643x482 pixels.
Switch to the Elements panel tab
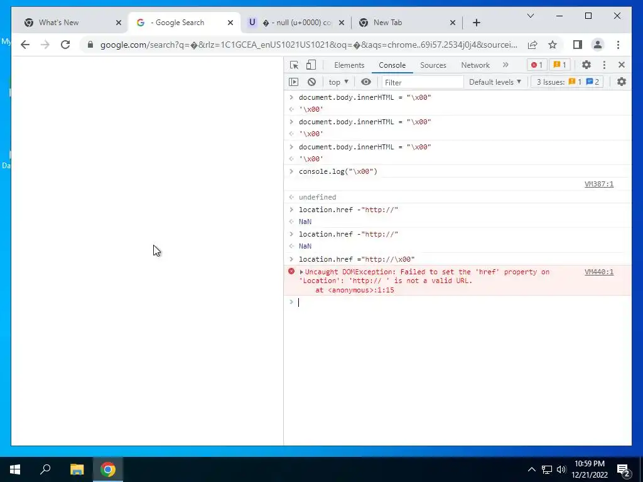[x=349, y=65]
